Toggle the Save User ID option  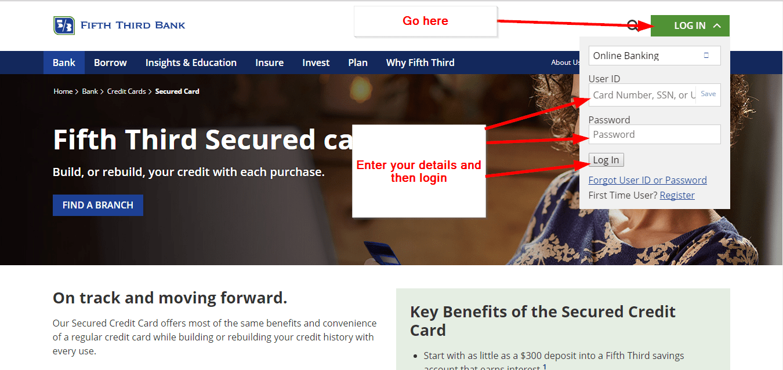coord(708,94)
